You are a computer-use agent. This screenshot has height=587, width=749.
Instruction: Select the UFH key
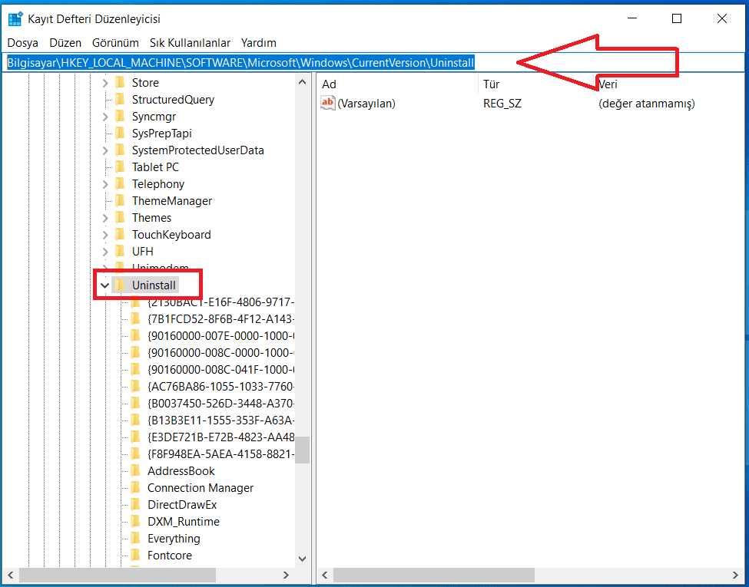point(142,252)
